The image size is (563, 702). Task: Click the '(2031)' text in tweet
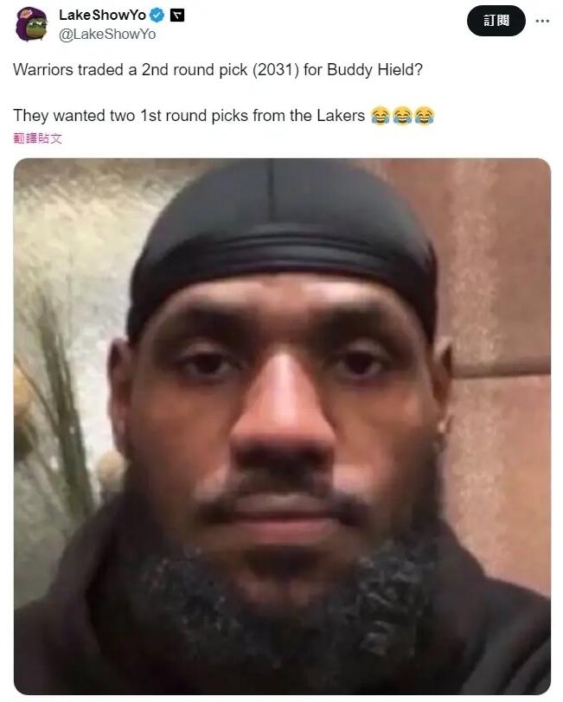coord(276,70)
